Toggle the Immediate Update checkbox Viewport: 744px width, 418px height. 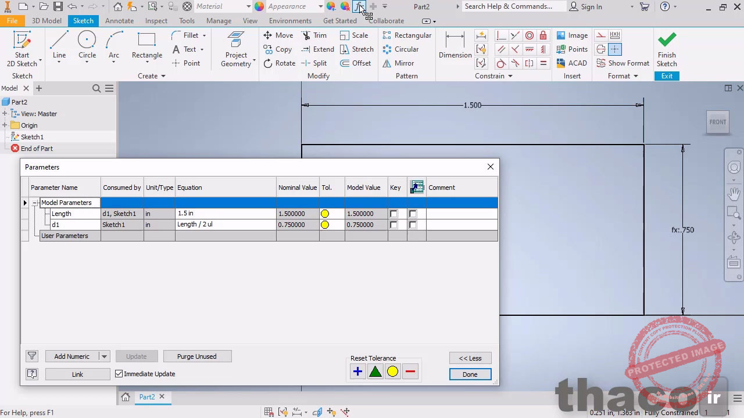click(119, 374)
